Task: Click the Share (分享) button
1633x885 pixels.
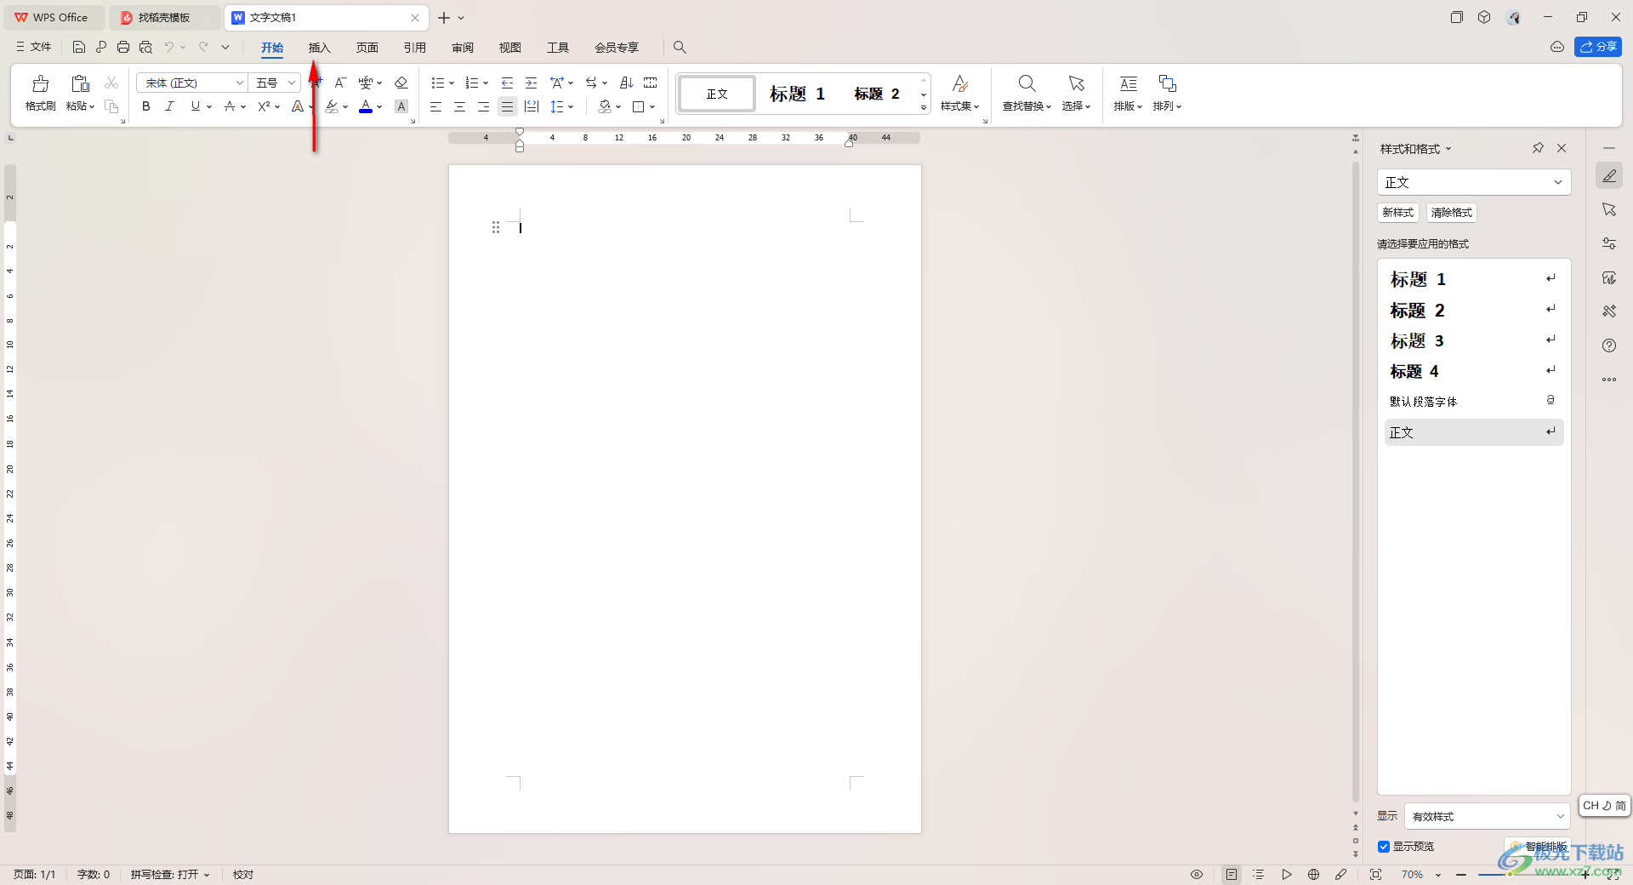Action: [1597, 47]
